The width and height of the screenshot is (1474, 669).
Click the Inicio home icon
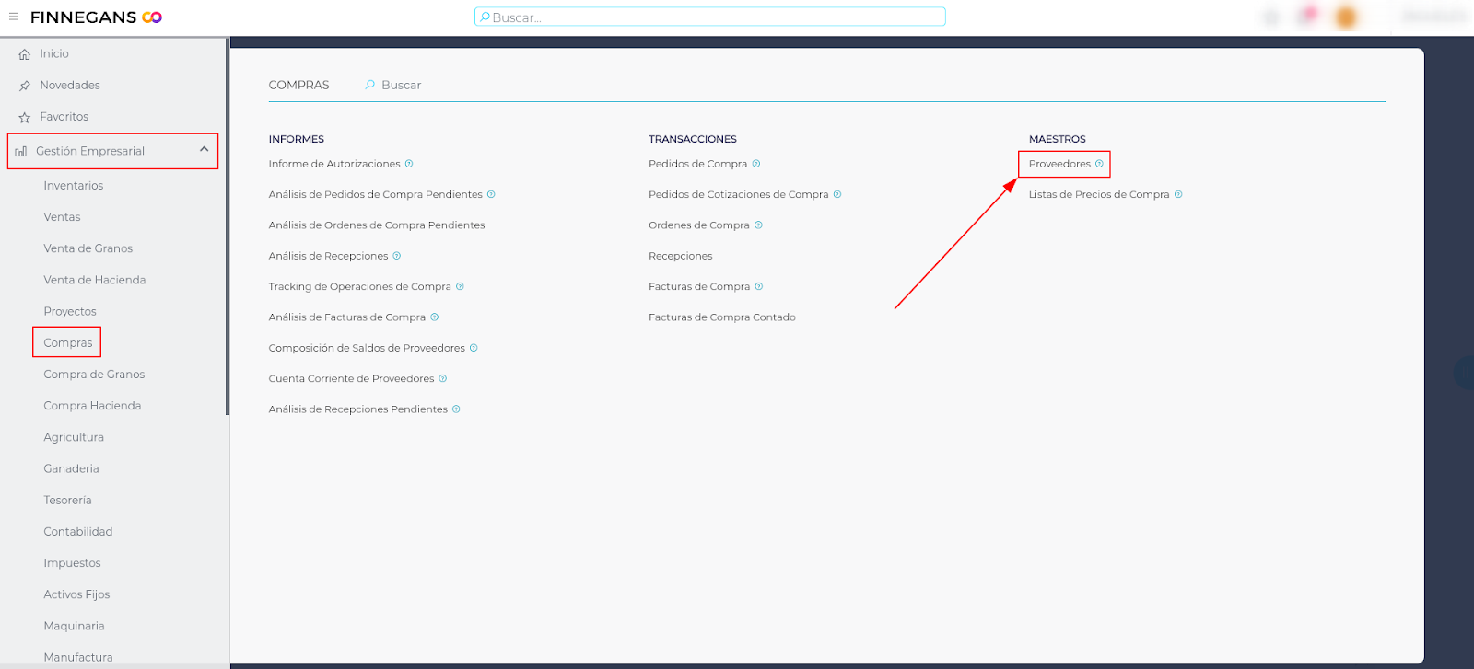[25, 54]
